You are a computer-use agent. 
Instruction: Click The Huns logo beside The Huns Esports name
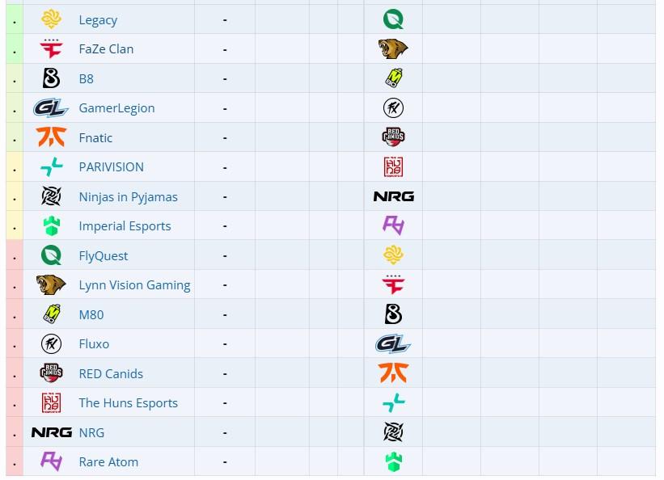point(51,402)
